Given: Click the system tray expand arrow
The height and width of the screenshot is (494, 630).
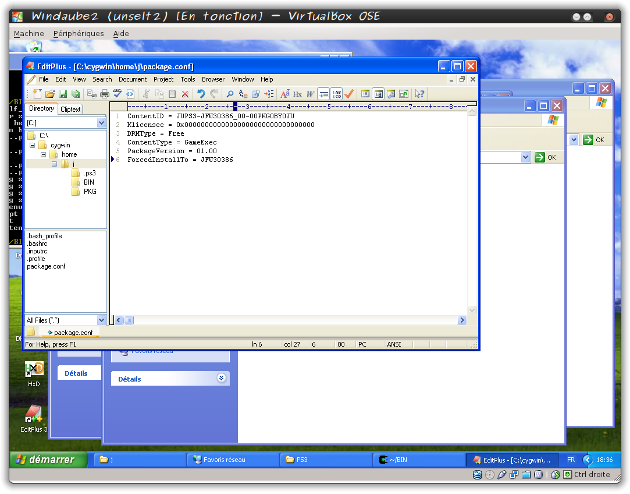Looking at the screenshot, I should [x=588, y=460].
